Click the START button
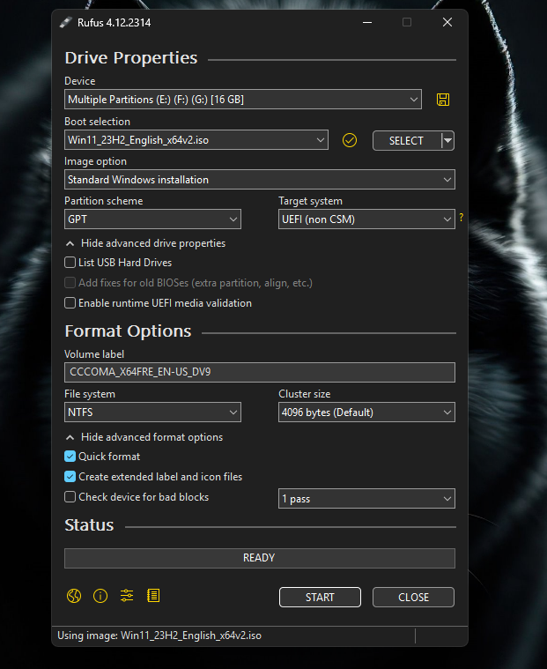Image resolution: width=547 pixels, height=669 pixels. 320,597
